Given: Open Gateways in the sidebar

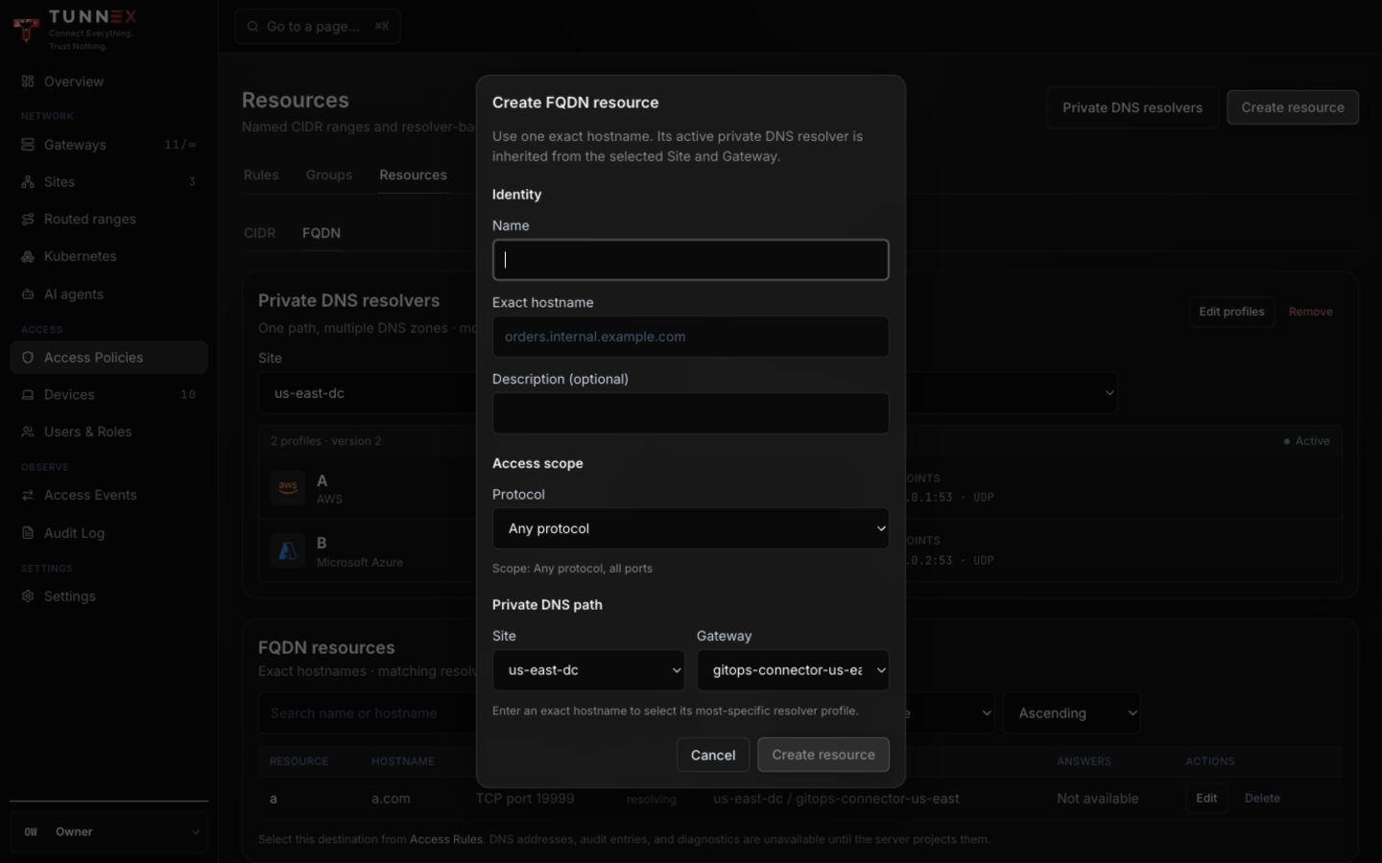Looking at the screenshot, I should [108, 145].
